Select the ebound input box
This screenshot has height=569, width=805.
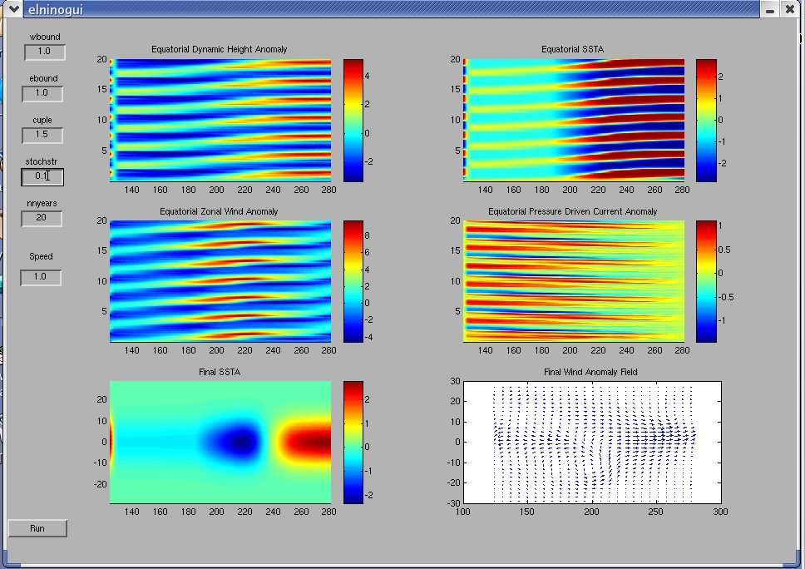tap(42, 93)
